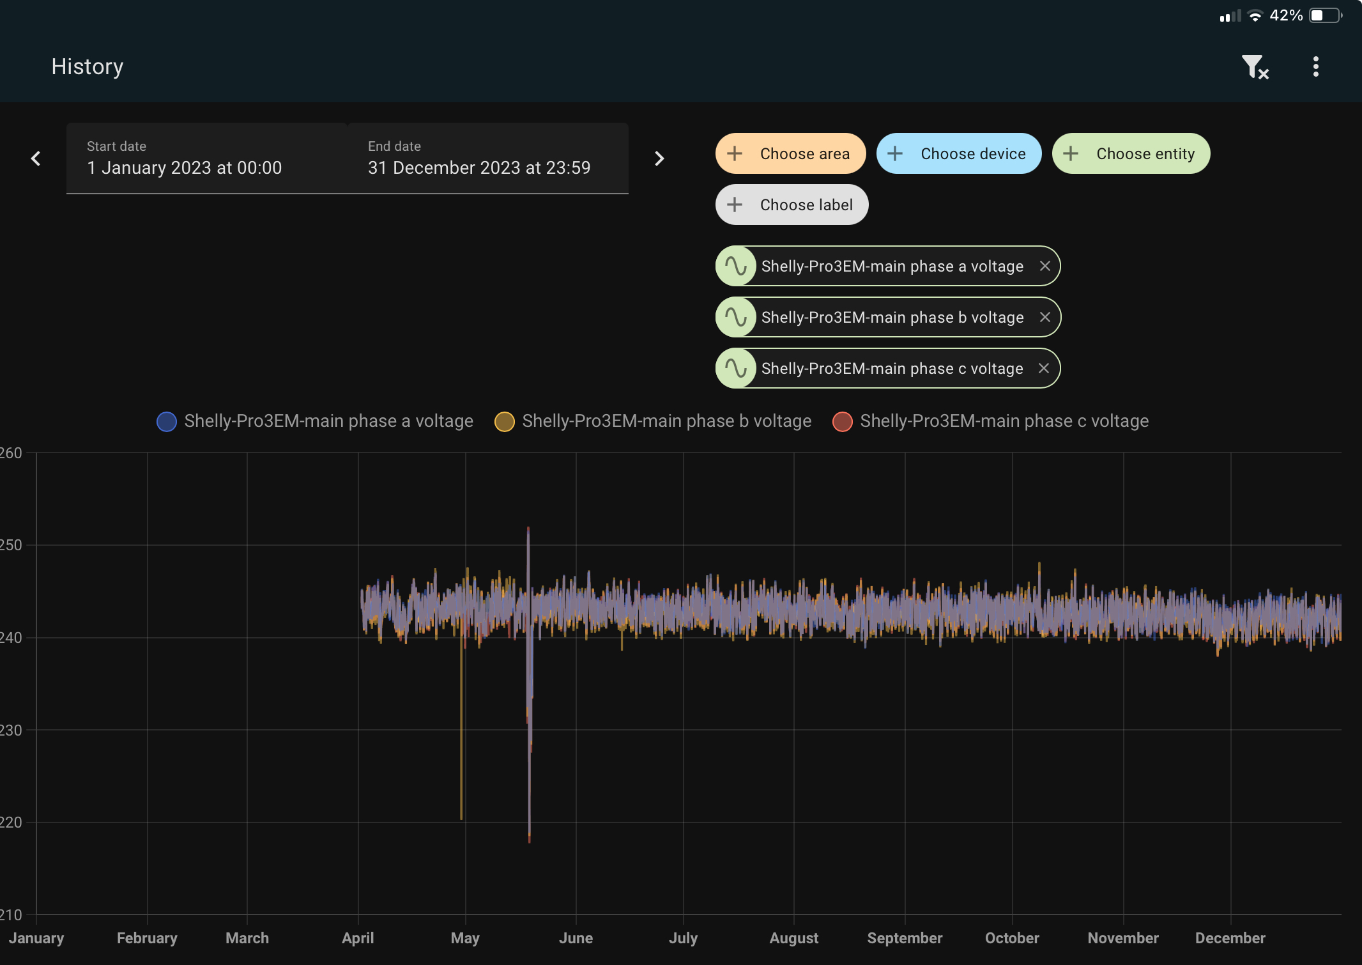Click the blue phase a legend swatch

[167, 422]
